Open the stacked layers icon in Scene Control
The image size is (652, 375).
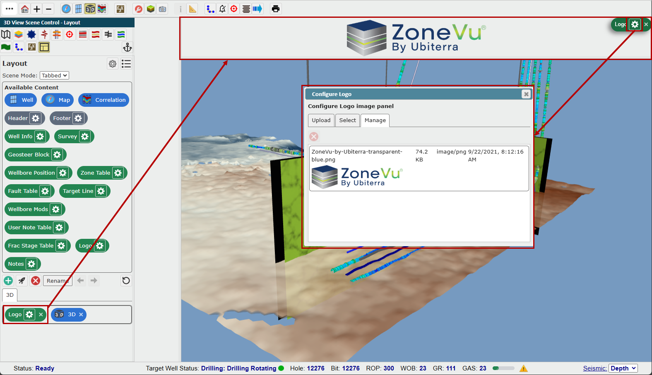tap(19, 34)
